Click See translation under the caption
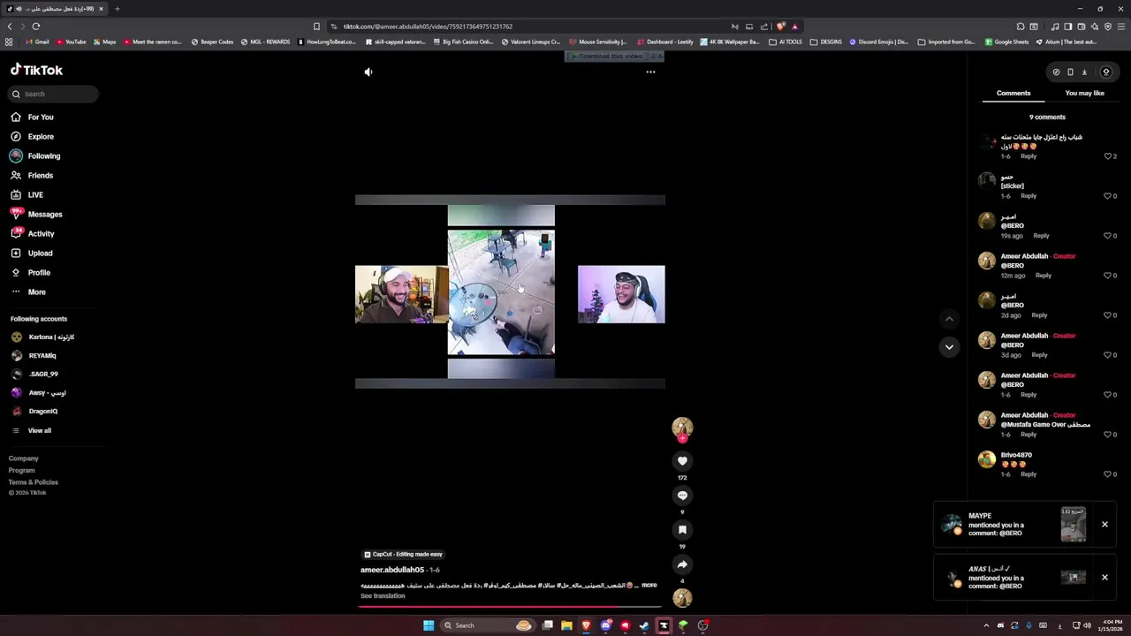 tap(383, 596)
